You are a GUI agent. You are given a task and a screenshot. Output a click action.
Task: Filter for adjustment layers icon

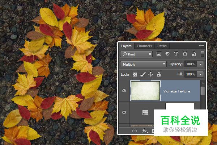pyautogui.click(x=167, y=54)
